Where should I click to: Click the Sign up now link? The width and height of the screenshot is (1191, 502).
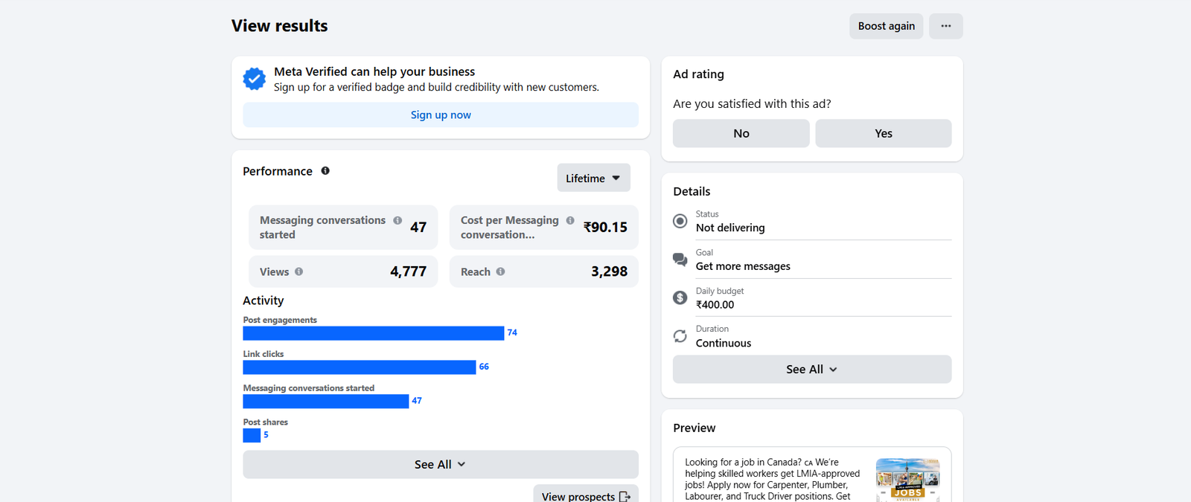click(x=441, y=115)
